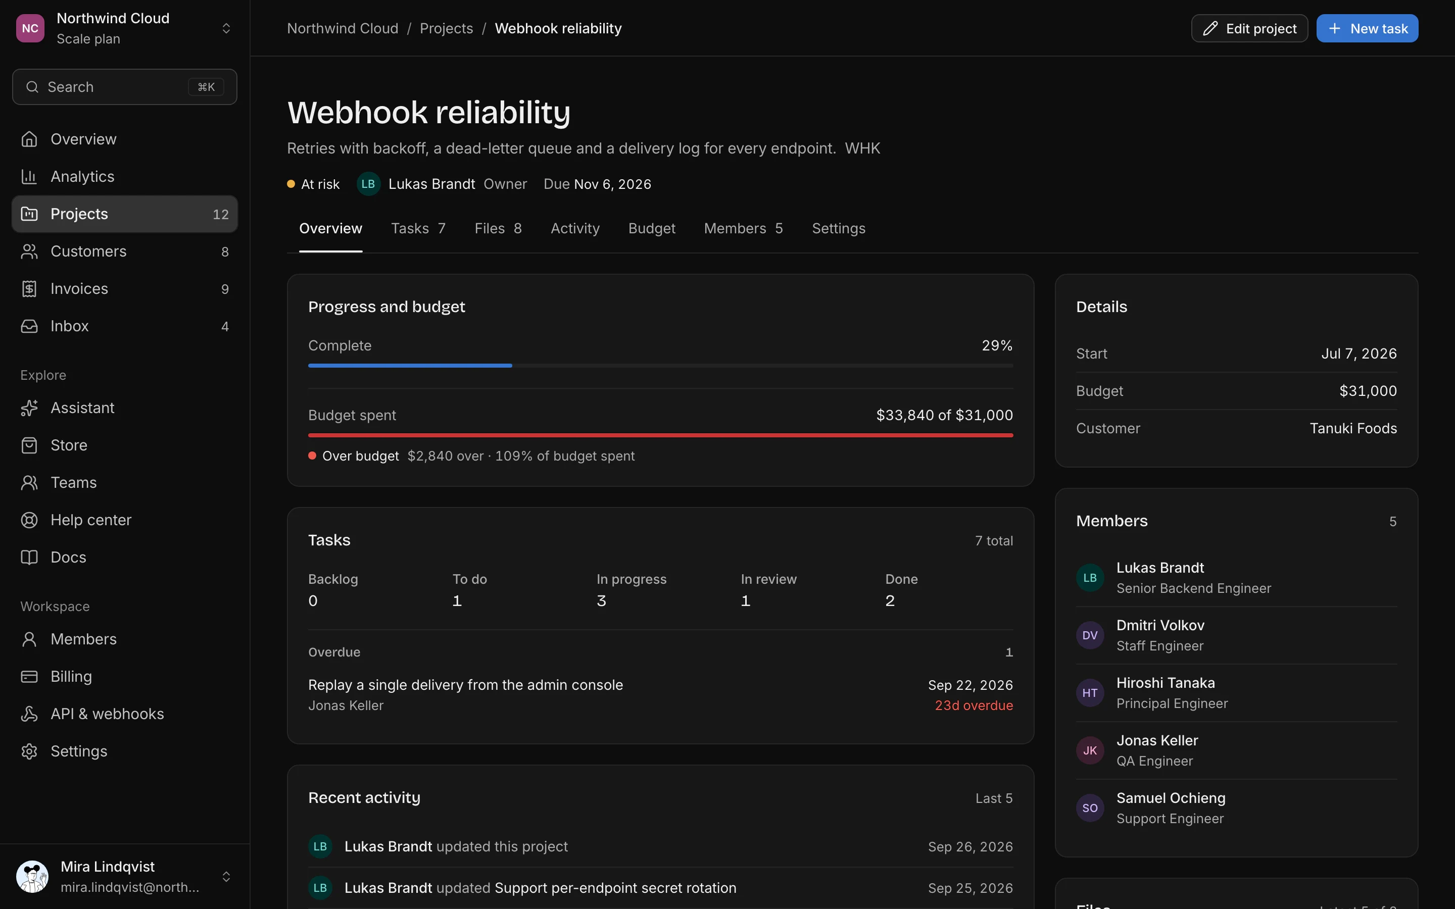Click the API & webhooks icon
This screenshot has height=909, width=1455.
pyautogui.click(x=29, y=714)
